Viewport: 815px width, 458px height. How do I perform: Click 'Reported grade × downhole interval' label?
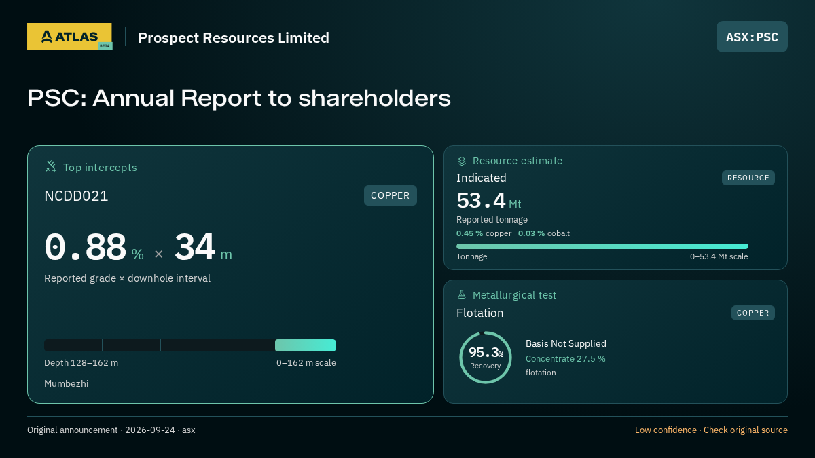[x=127, y=278]
